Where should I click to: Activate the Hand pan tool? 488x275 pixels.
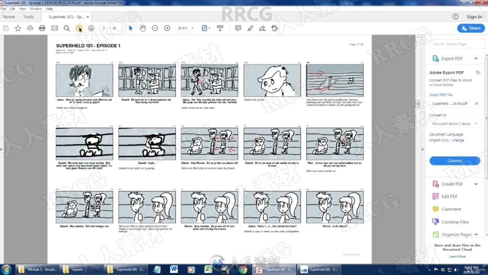pyautogui.click(x=143, y=28)
